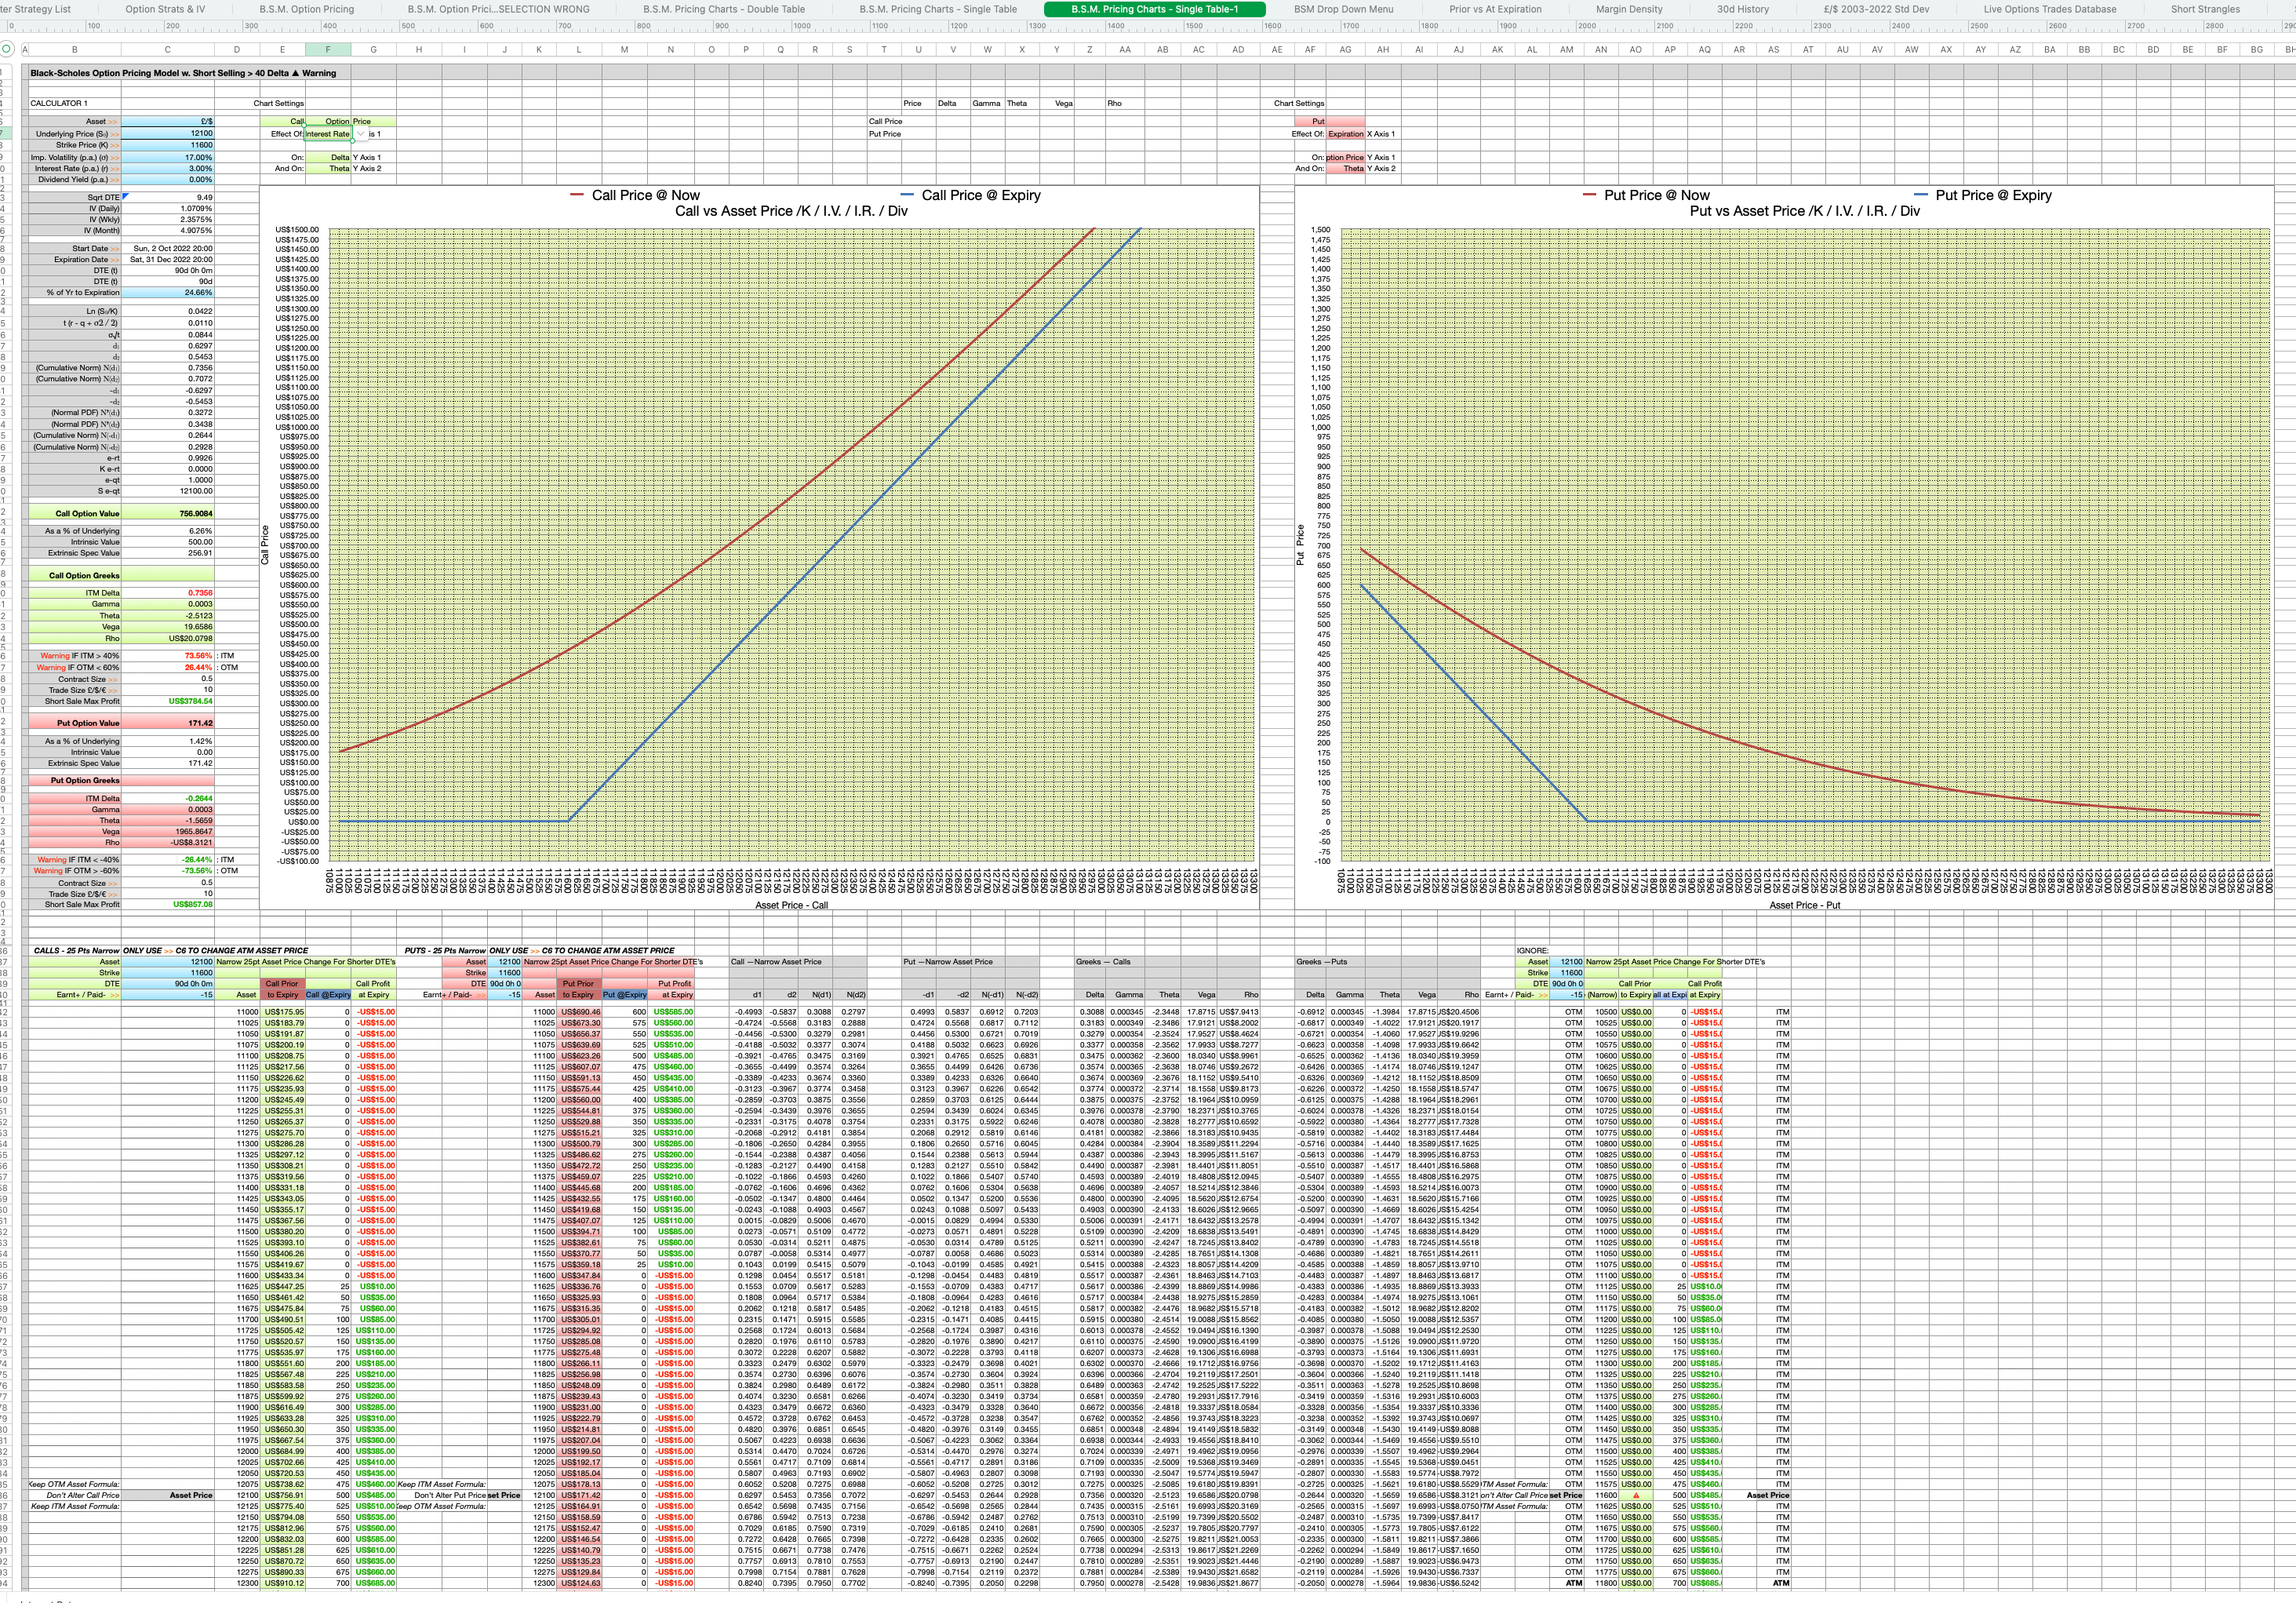This screenshot has height=1603, width=2296.
Task: Click the Call vs Asset Price chart title
Action: 791,211
